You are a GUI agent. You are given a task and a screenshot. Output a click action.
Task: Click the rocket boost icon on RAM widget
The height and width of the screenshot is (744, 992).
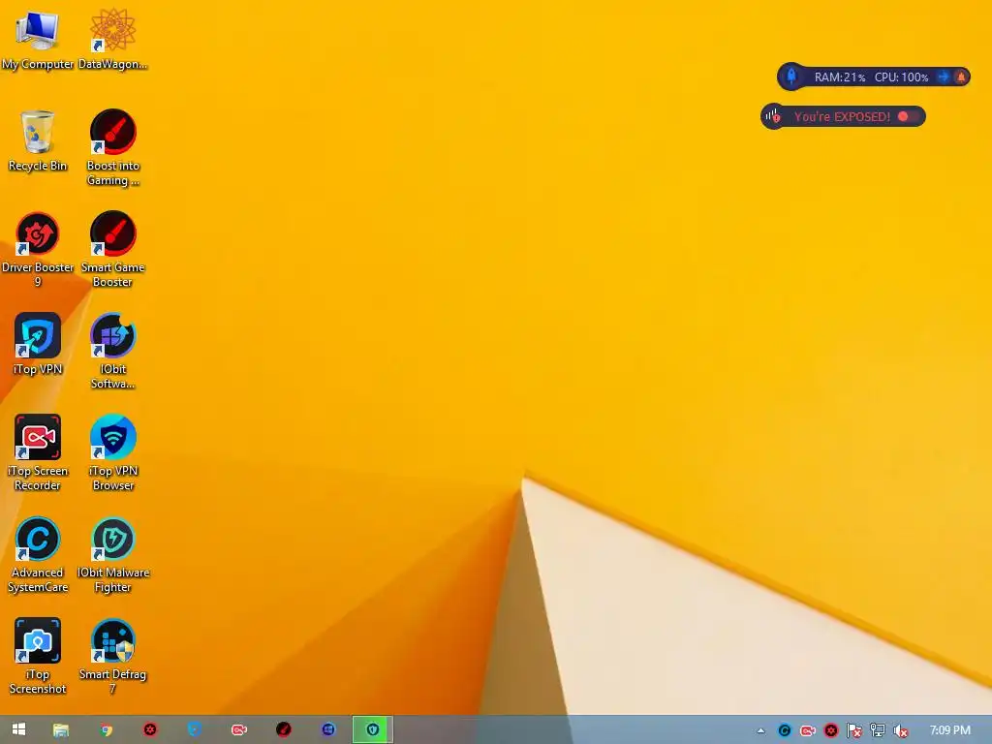coord(790,77)
